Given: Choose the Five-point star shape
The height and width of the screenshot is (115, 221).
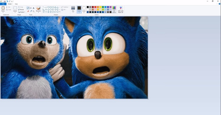Looking at the screenshot, I should click(48, 12).
